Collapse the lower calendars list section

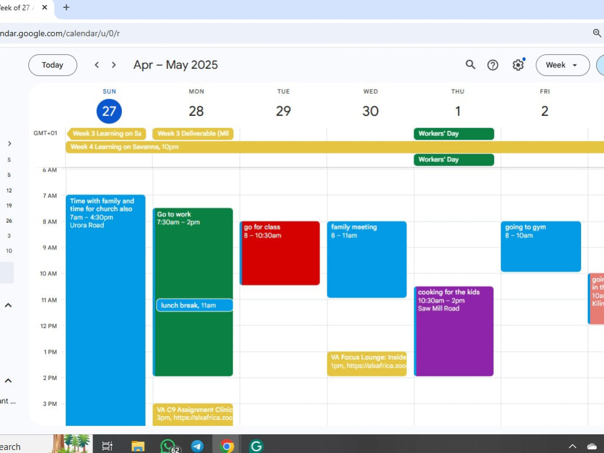pyautogui.click(x=8, y=381)
